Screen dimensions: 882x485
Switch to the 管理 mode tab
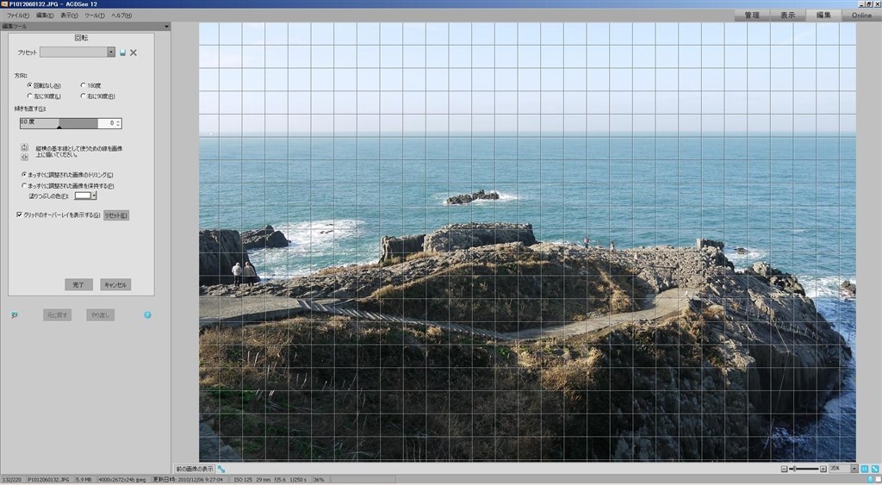coord(752,16)
